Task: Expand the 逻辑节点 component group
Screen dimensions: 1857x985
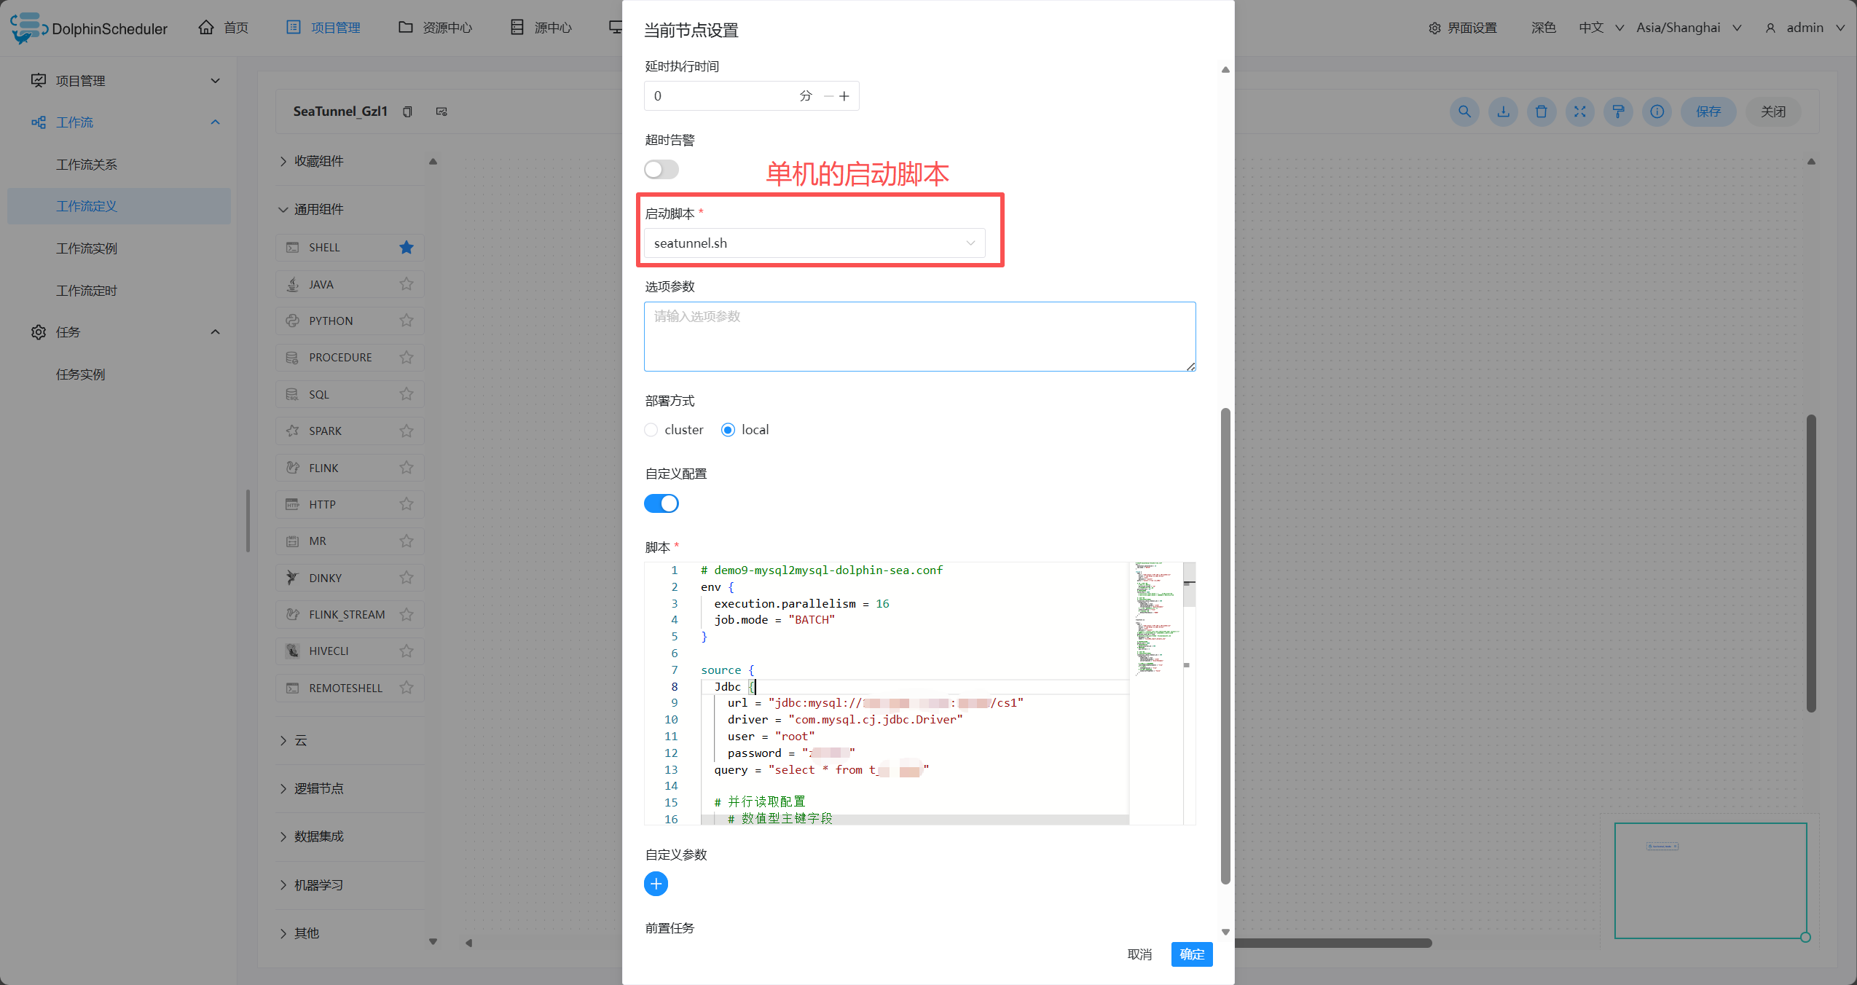Action: pos(318,788)
